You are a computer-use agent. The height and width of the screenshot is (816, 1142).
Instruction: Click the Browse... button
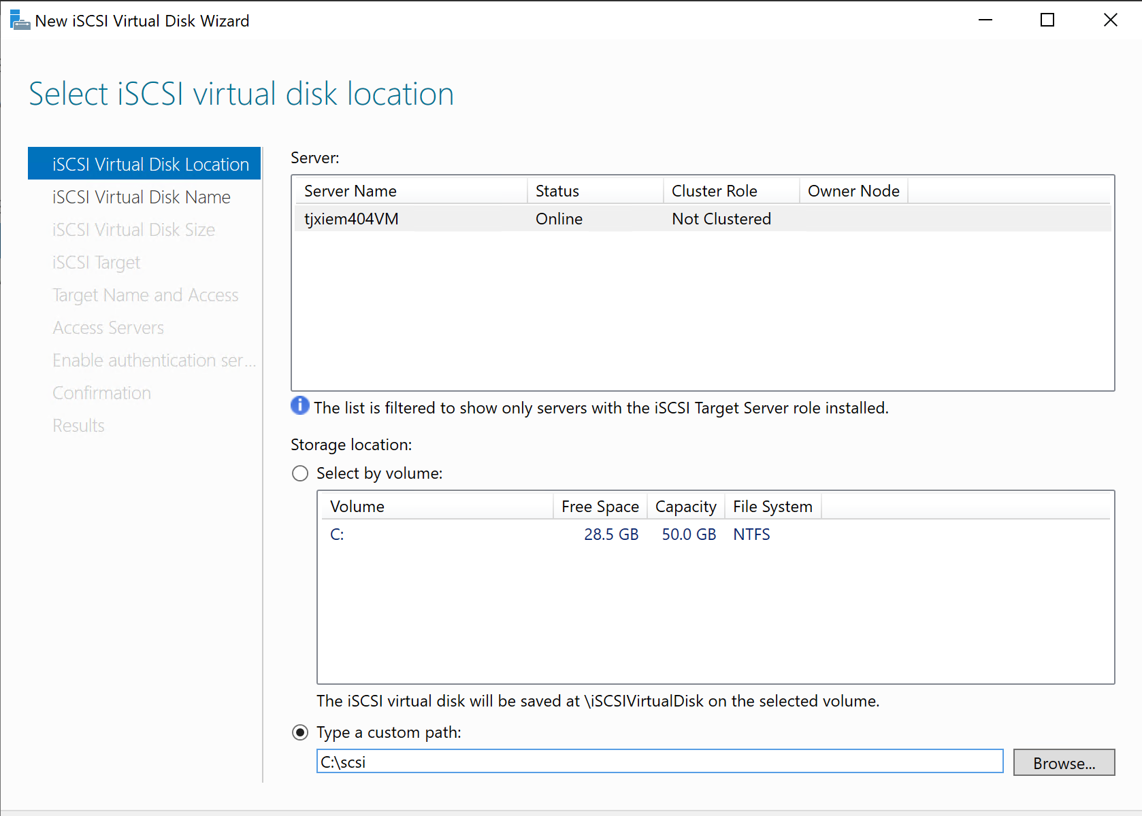1063,762
